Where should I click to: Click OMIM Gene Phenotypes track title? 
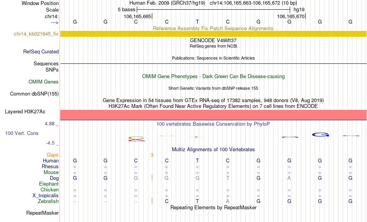click(213, 77)
